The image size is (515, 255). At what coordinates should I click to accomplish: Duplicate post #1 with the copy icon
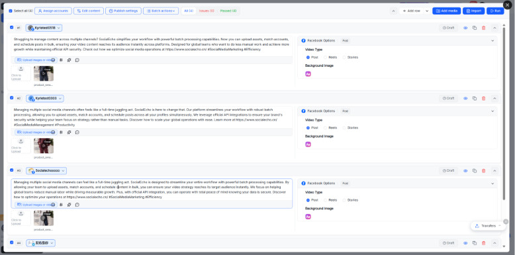point(474,28)
